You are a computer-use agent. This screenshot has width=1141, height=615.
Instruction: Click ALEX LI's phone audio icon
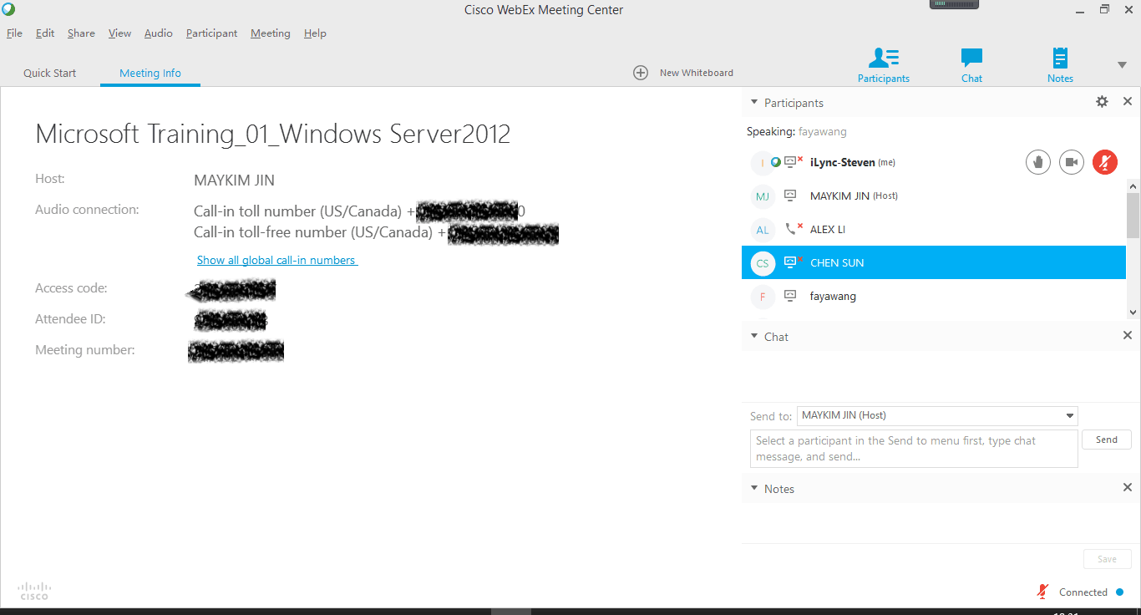coord(791,229)
